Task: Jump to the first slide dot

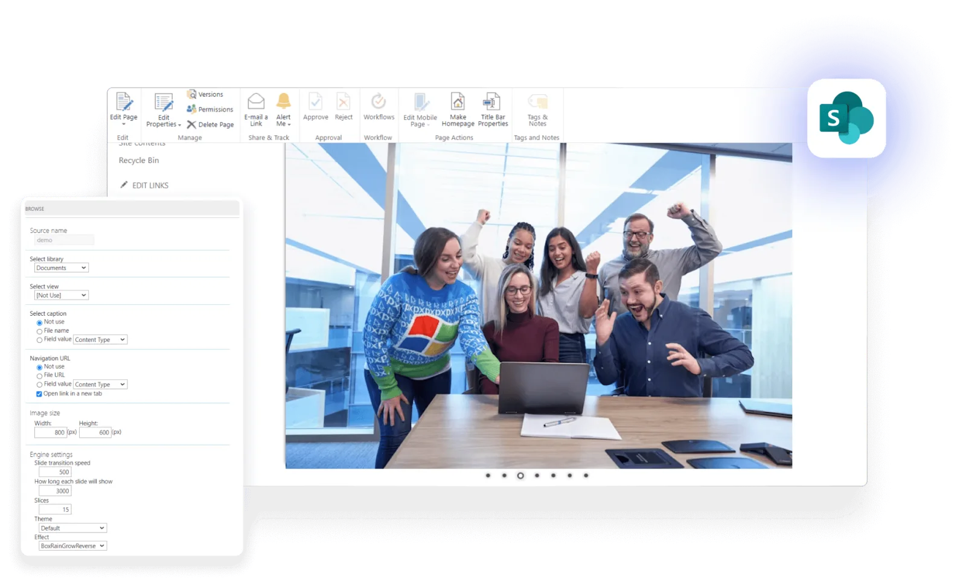Action: pos(488,476)
